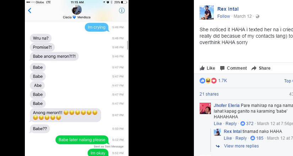Image resolution: width=293 pixels, height=156 pixels.
Task: Click the Share arrow icon
Action: (254, 68)
